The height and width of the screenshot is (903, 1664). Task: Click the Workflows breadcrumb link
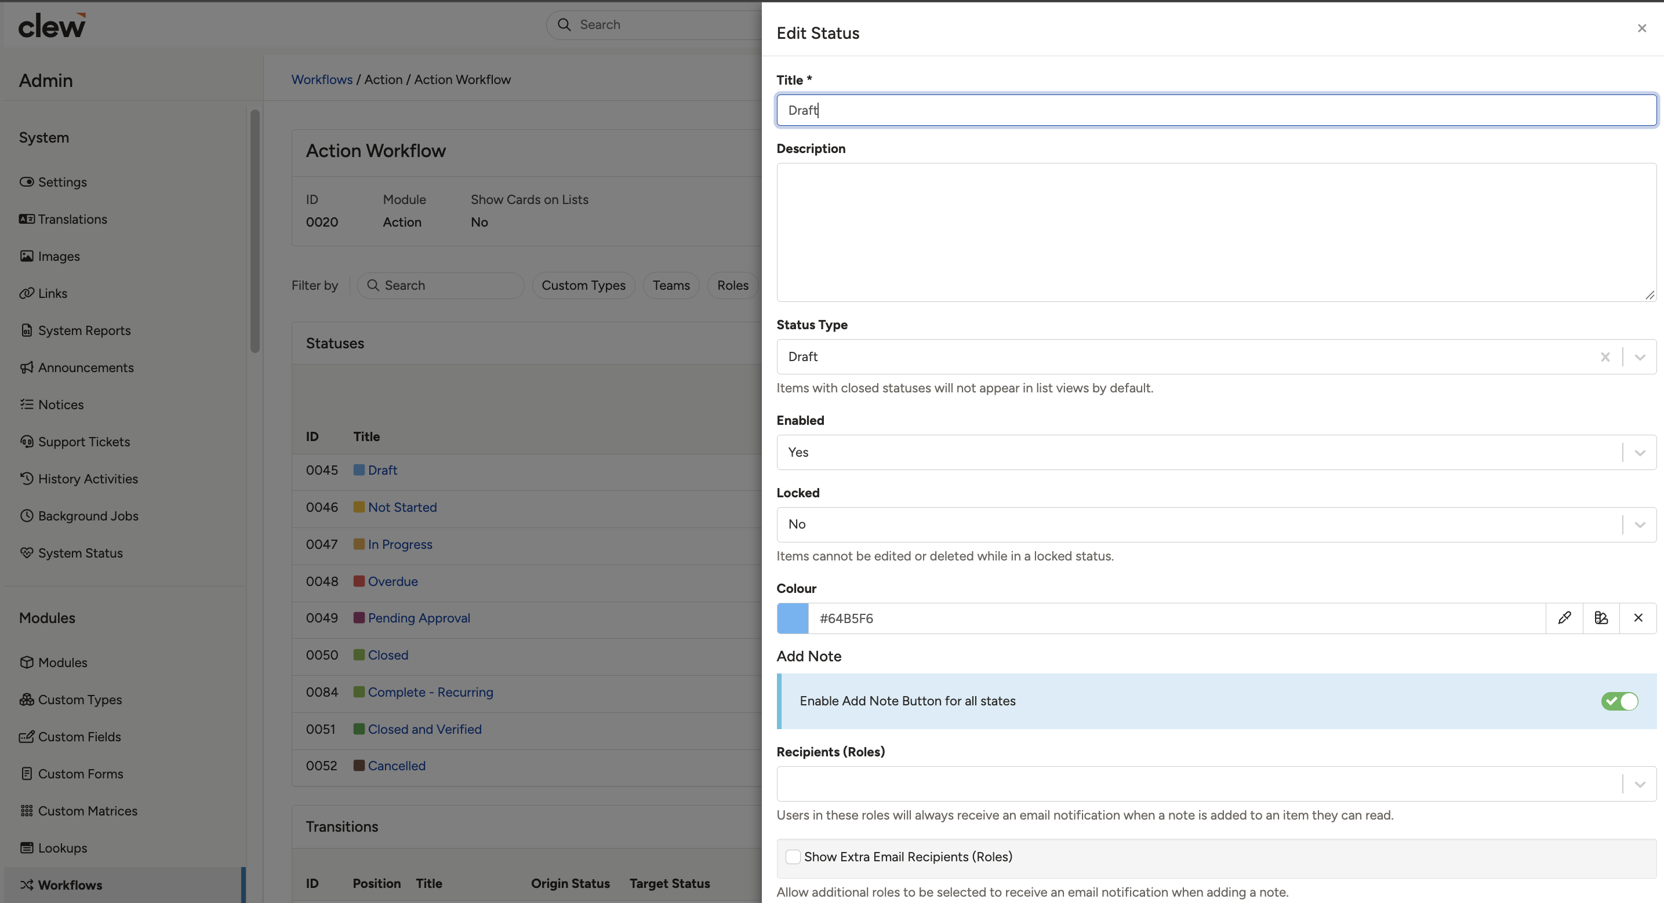tap(322, 79)
